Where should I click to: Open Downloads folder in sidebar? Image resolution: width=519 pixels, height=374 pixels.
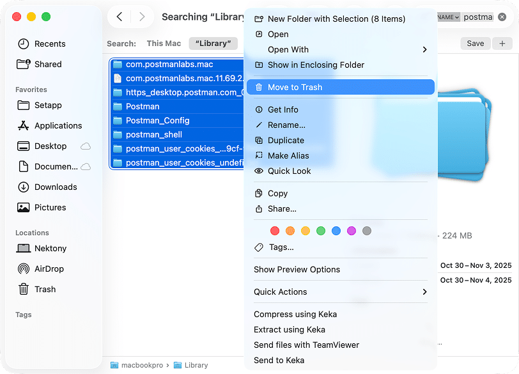pos(55,187)
